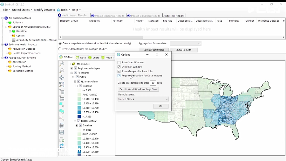Click Health Impact Functions status icon
The height and width of the screenshot is (161, 286).
[10, 53]
